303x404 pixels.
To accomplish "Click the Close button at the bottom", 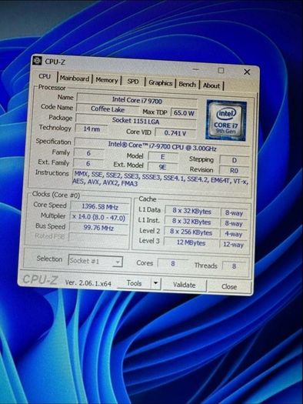I will (x=229, y=286).
